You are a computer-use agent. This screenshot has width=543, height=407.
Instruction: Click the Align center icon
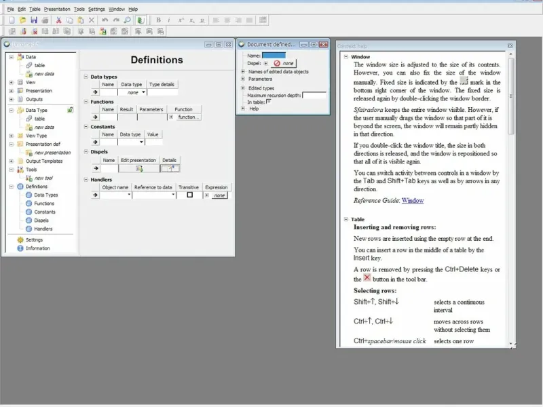click(227, 20)
